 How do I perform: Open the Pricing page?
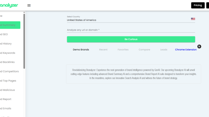click(198, 5)
